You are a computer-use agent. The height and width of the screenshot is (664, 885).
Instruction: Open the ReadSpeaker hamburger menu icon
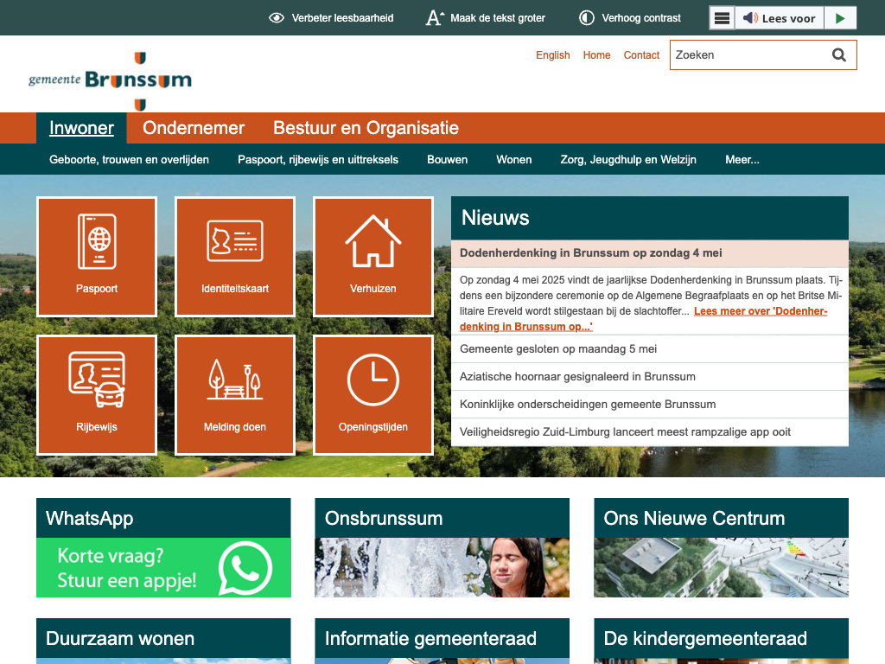click(x=723, y=18)
